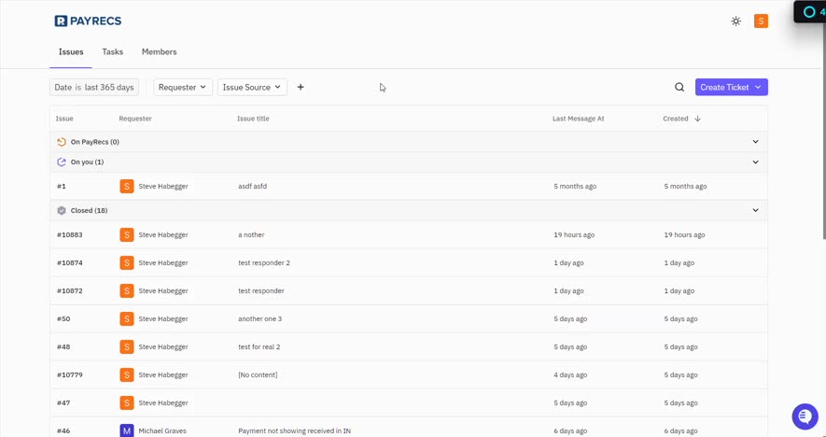826x437 pixels.
Task: Click issue number #48
Action: [63, 346]
